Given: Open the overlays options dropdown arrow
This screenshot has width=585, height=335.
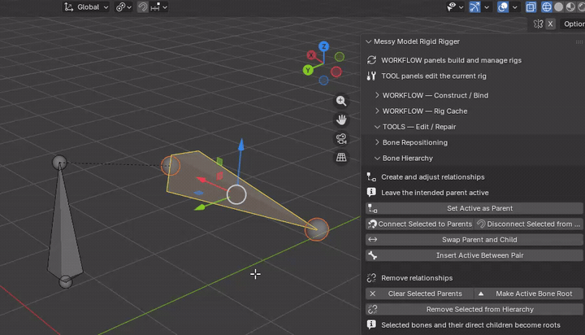Looking at the screenshot, I should point(515,7).
